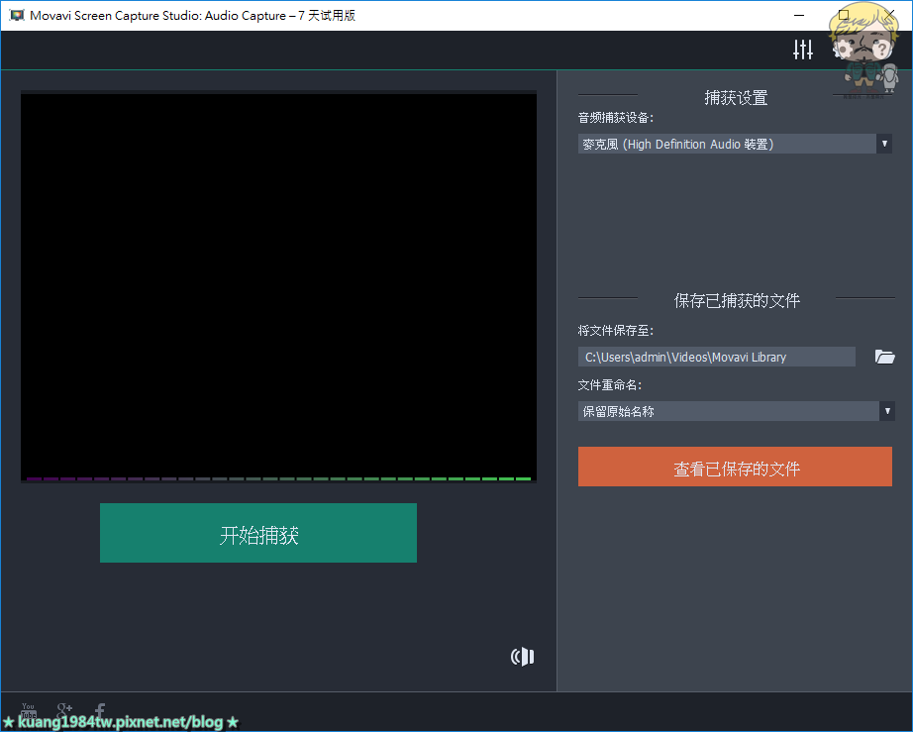Minimize the Movavi Audio Capture window
913x732 pixels.
[799, 15]
